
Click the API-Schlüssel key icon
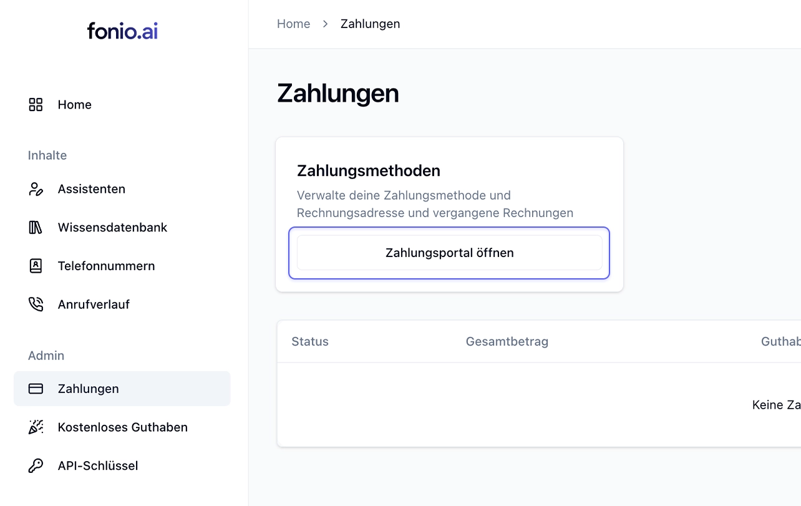click(x=36, y=466)
